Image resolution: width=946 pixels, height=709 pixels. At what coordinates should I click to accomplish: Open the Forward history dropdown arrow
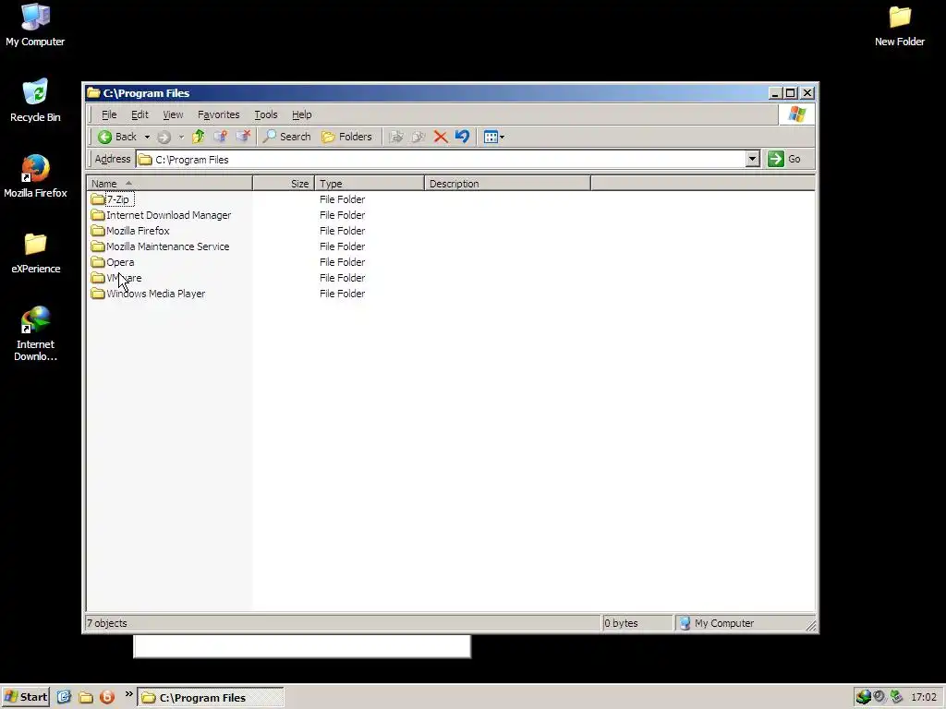181,137
